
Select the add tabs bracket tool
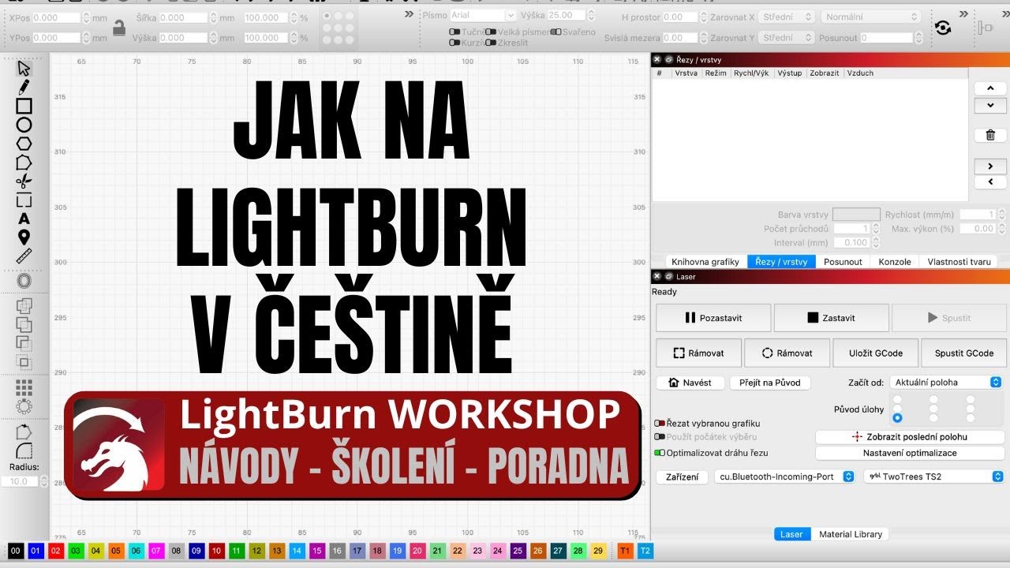(24, 200)
